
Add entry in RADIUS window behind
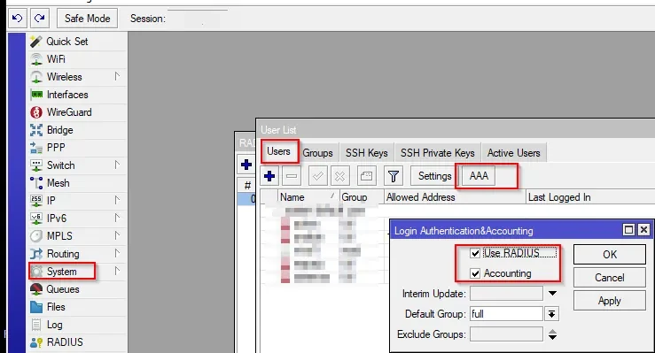coord(246,165)
